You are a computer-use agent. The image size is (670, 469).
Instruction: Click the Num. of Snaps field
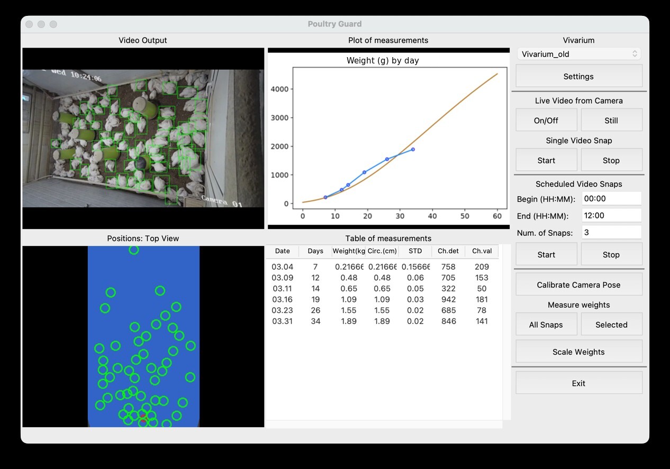(611, 232)
